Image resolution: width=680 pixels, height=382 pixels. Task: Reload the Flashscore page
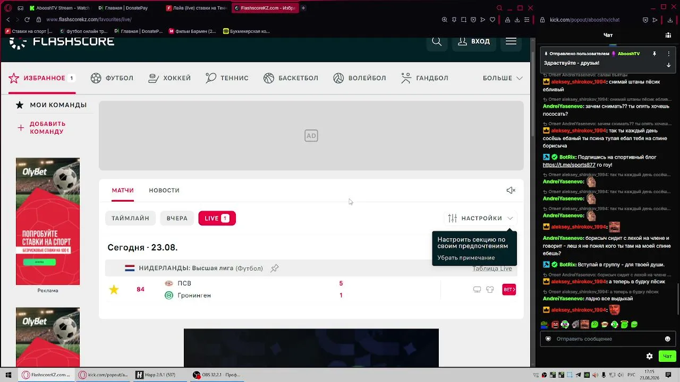click(x=27, y=20)
